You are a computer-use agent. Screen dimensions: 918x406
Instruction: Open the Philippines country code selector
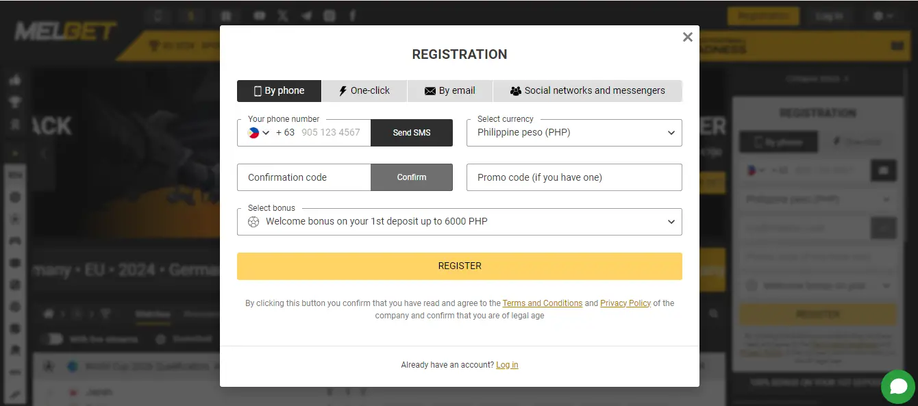(258, 133)
